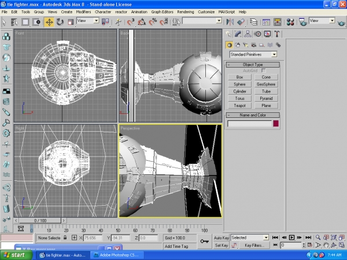Open Select by Name dialog icon

pyautogui.click(x=14, y=22)
